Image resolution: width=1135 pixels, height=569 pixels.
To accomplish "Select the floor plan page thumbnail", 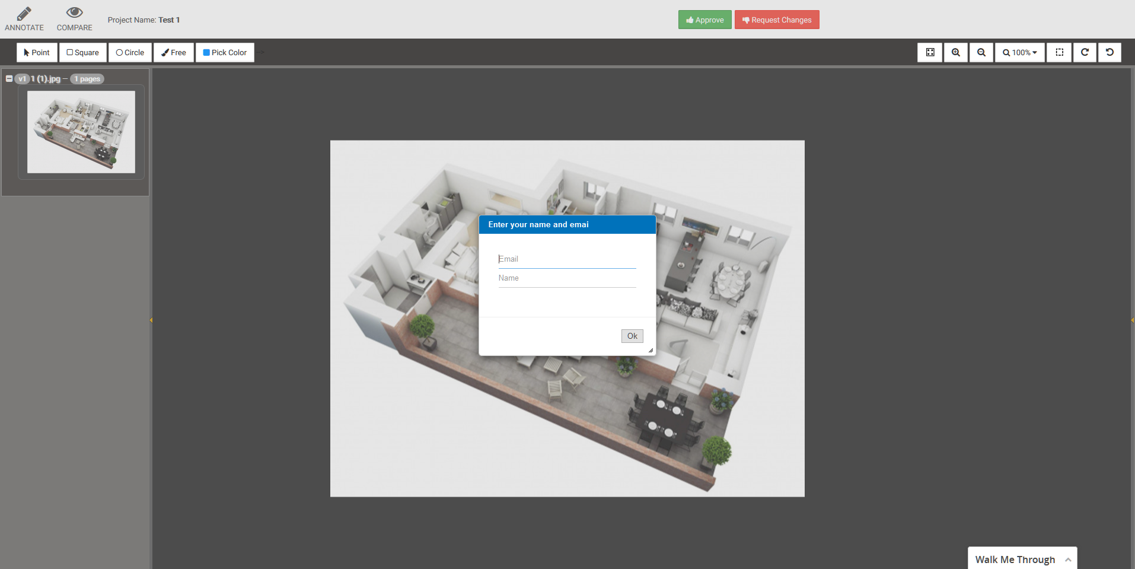I will [x=81, y=132].
